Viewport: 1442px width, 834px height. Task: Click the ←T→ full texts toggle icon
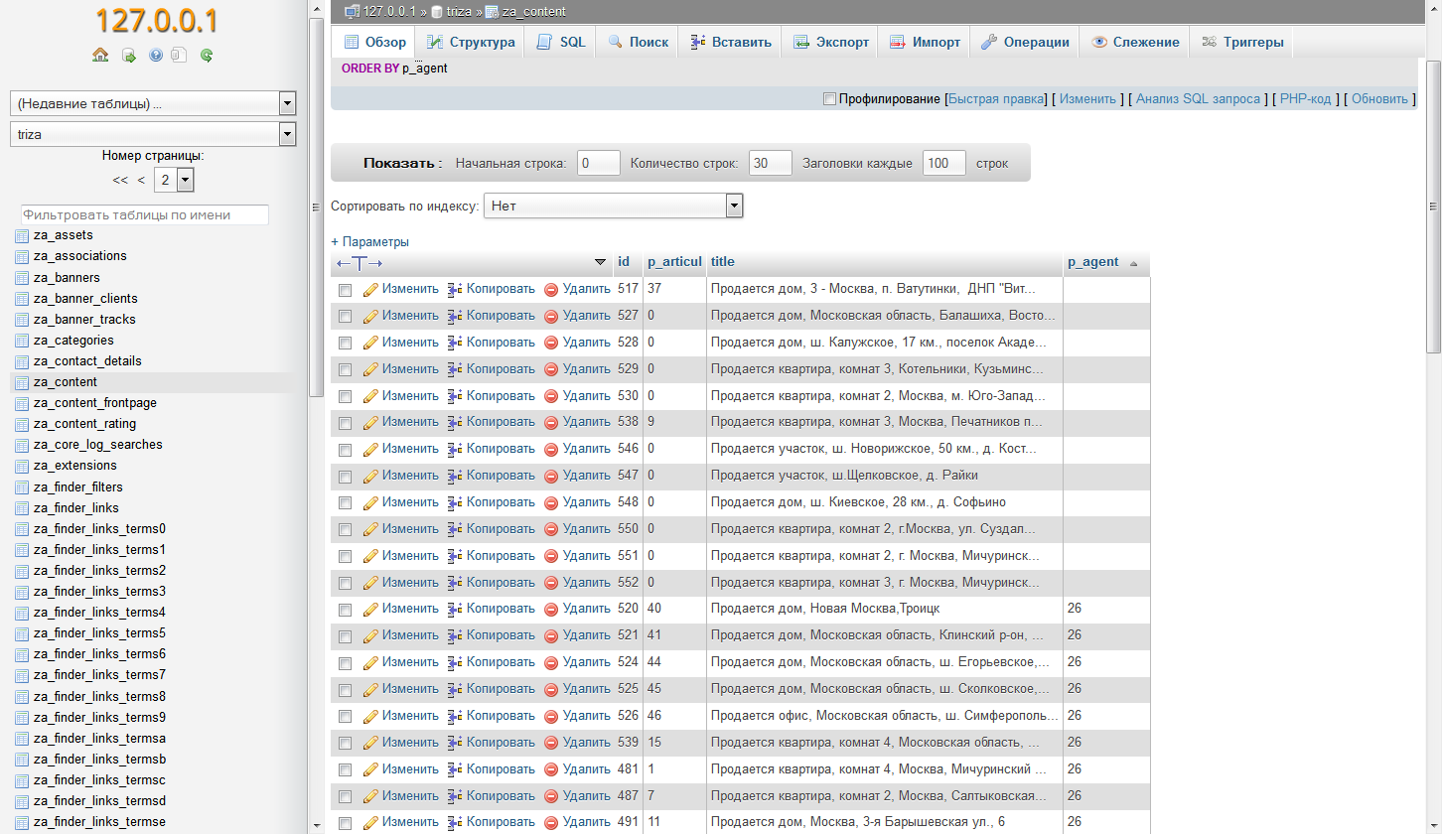tap(360, 263)
